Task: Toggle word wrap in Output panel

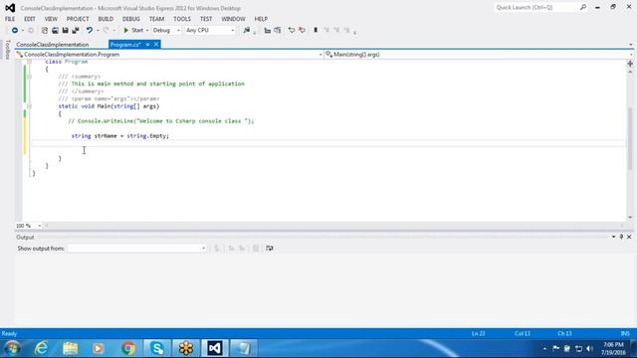Action: (x=270, y=248)
